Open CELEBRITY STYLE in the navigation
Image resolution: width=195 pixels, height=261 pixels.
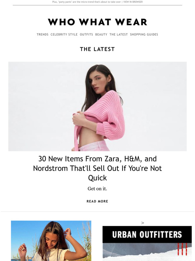64,34
